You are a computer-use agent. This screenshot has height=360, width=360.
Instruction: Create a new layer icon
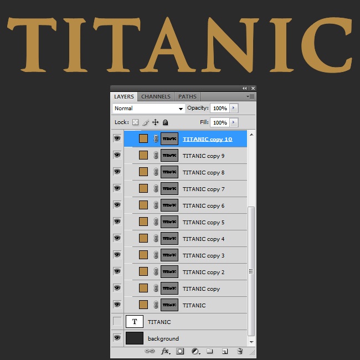(225, 351)
